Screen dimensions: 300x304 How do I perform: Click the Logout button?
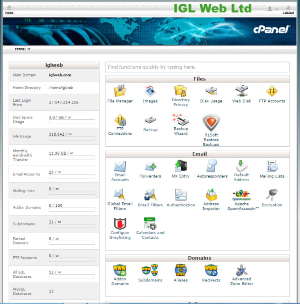tap(289, 10)
